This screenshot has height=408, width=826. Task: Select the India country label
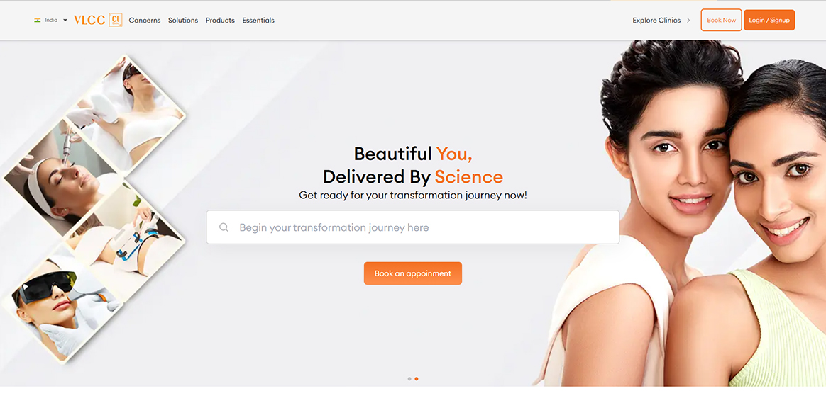point(51,20)
